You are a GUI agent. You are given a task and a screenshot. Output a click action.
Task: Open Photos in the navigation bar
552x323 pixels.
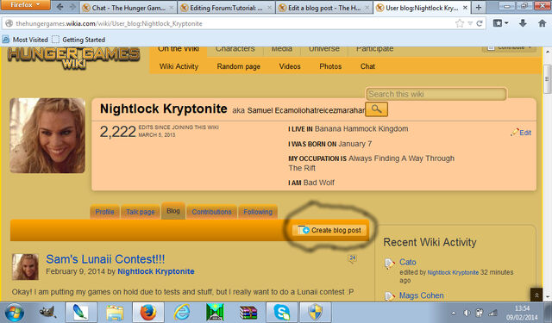coord(330,66)
